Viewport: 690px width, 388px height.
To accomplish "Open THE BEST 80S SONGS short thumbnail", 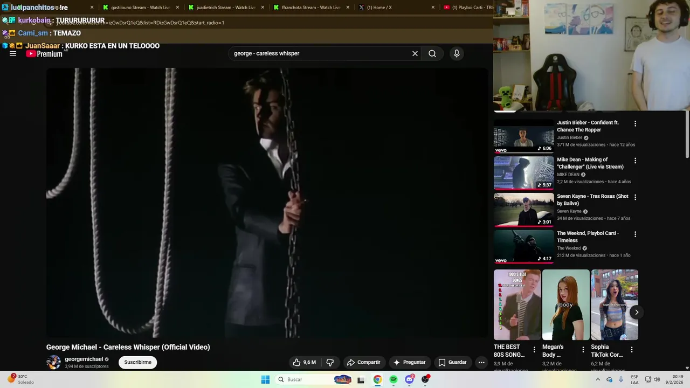I will click(x=517, y=305).
